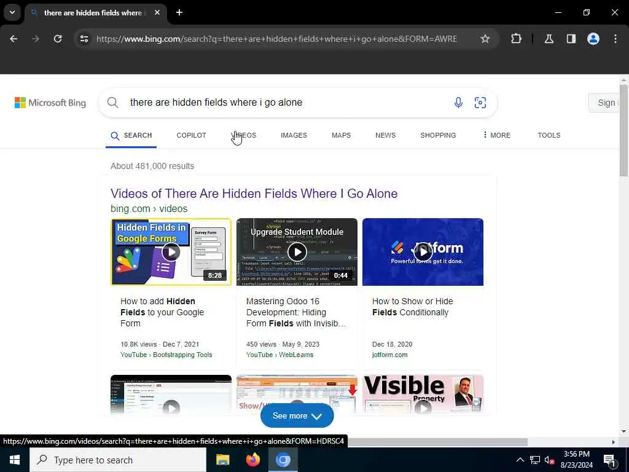
Task: Expand the tab search dropdown arrow
Action: pyautogui.click(x=12, y=12)
